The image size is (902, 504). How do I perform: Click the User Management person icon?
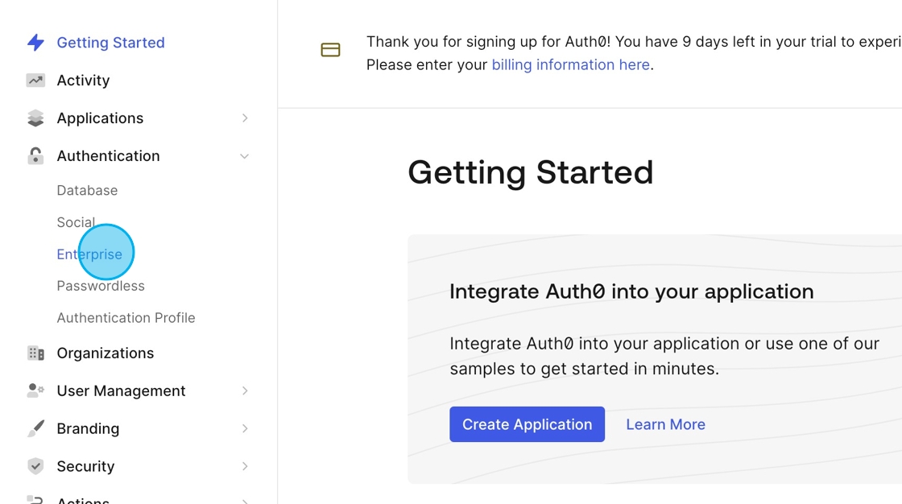pos(35,390)
